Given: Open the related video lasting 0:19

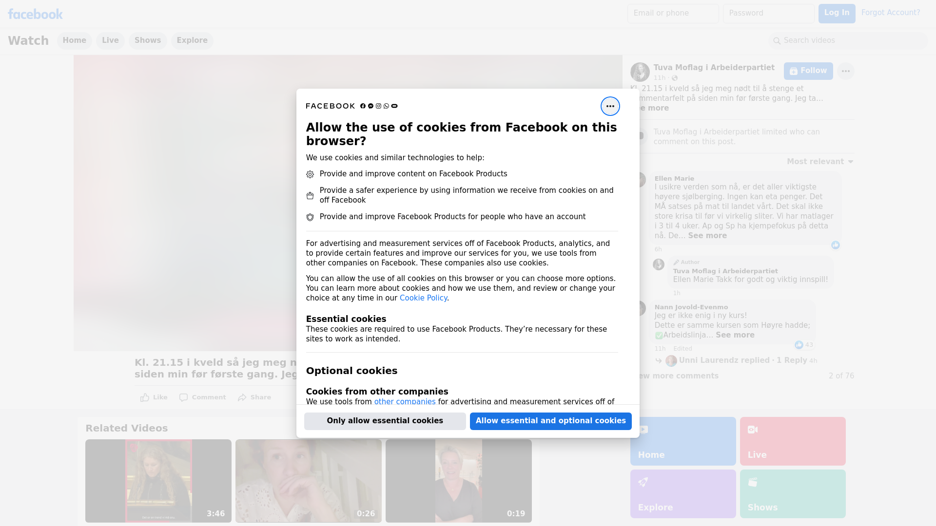Looking at the screenshot, I should point(459,481).
